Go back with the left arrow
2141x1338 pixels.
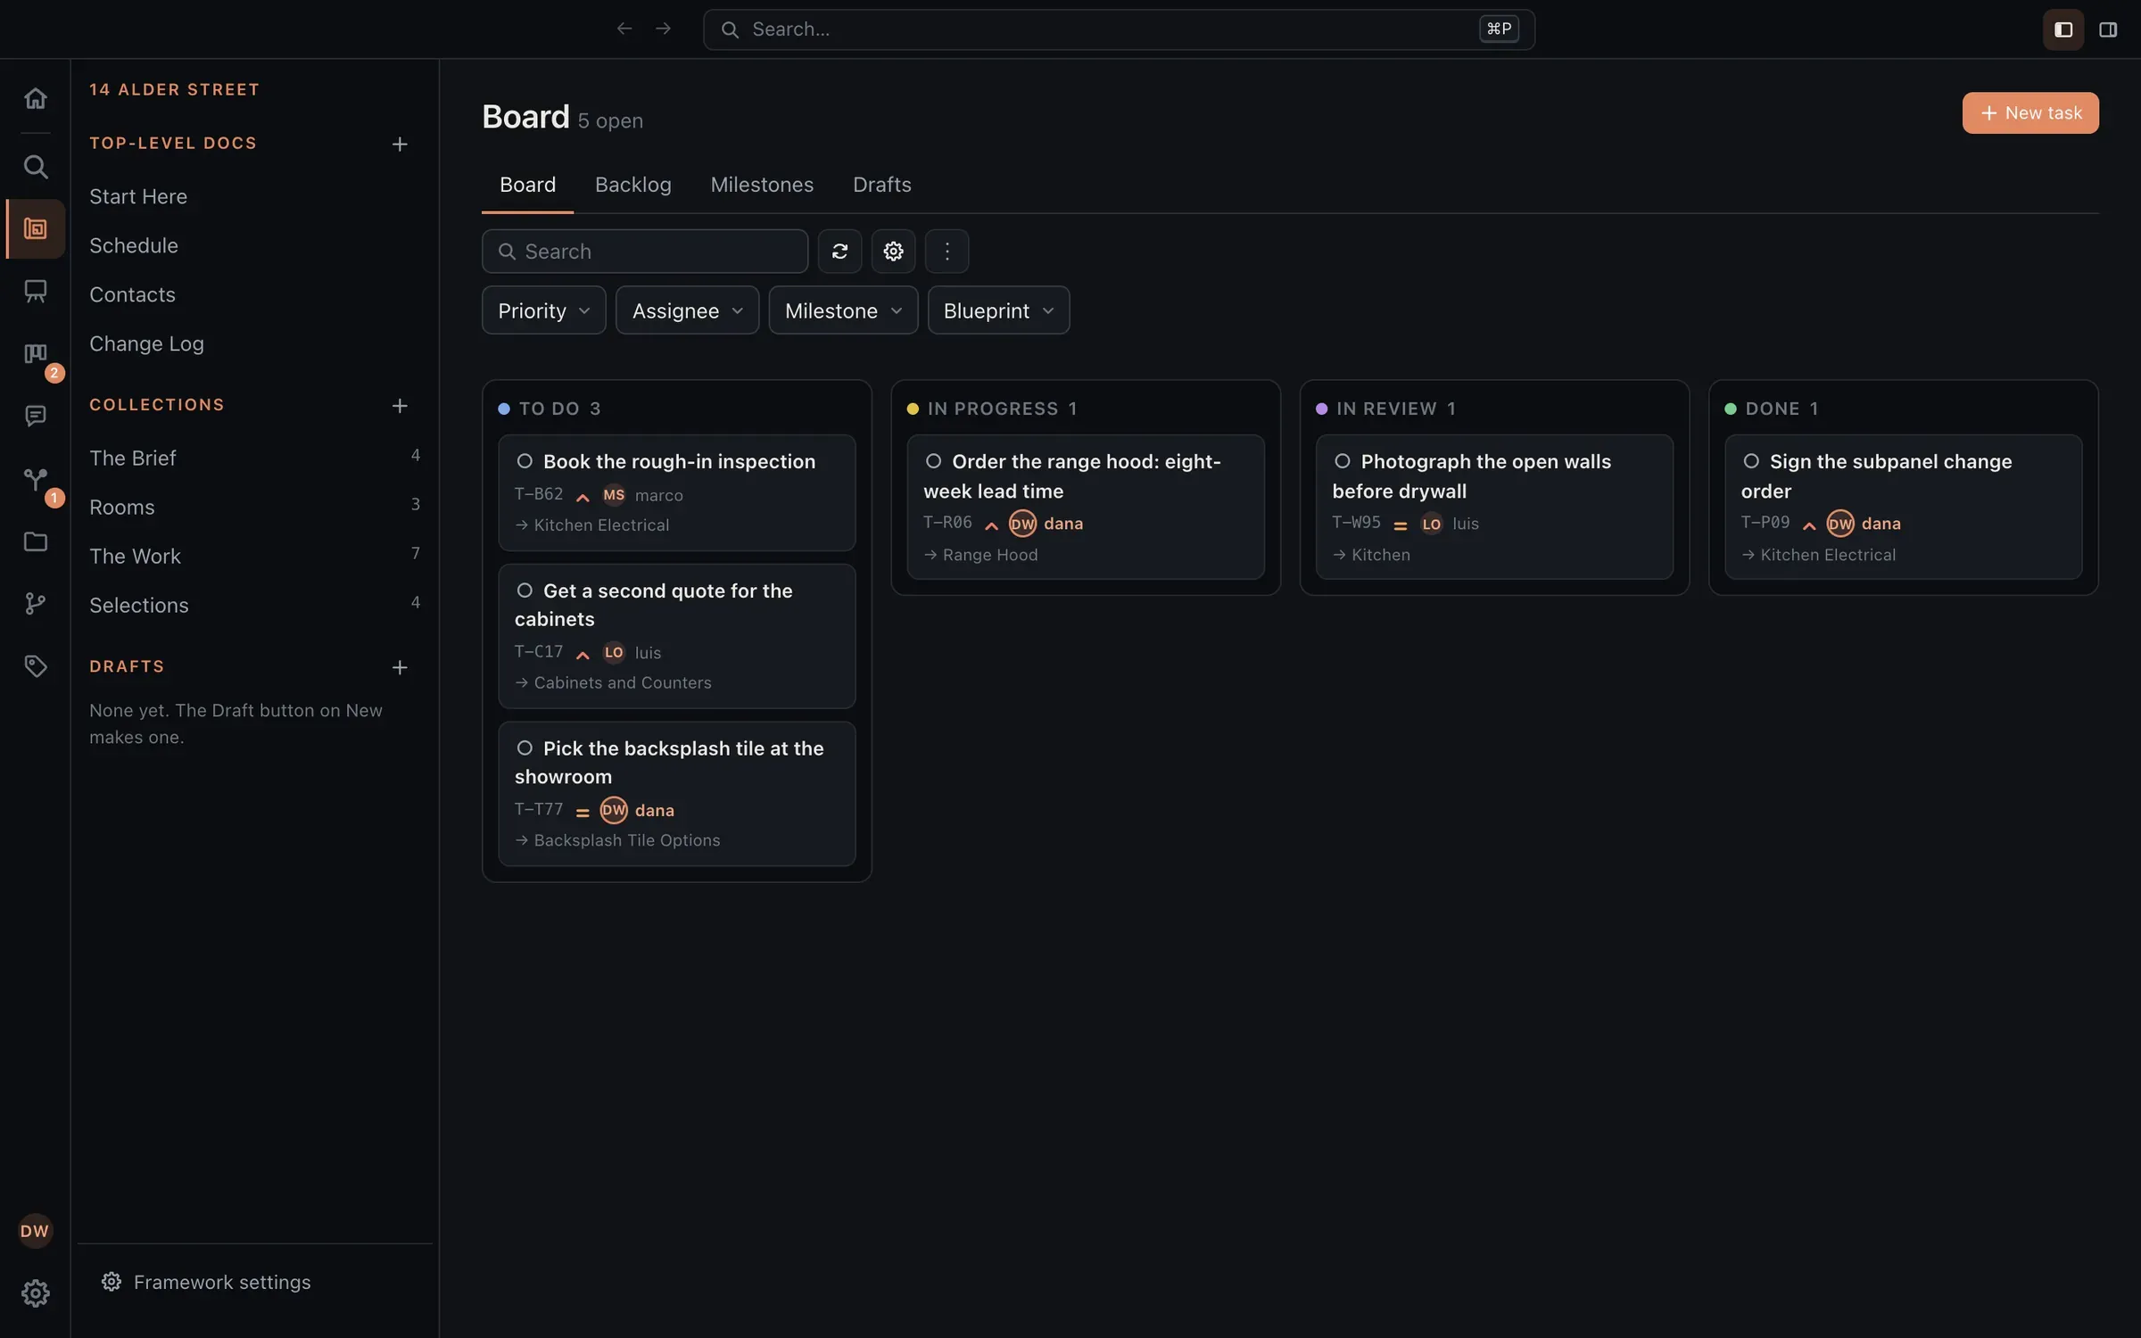point(624,29)
